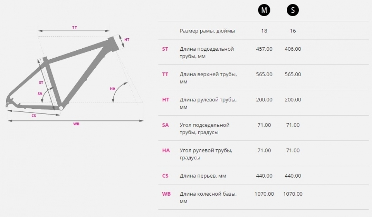Select the pink TT abbreviation in the table
372x217 pixels.
165,74
